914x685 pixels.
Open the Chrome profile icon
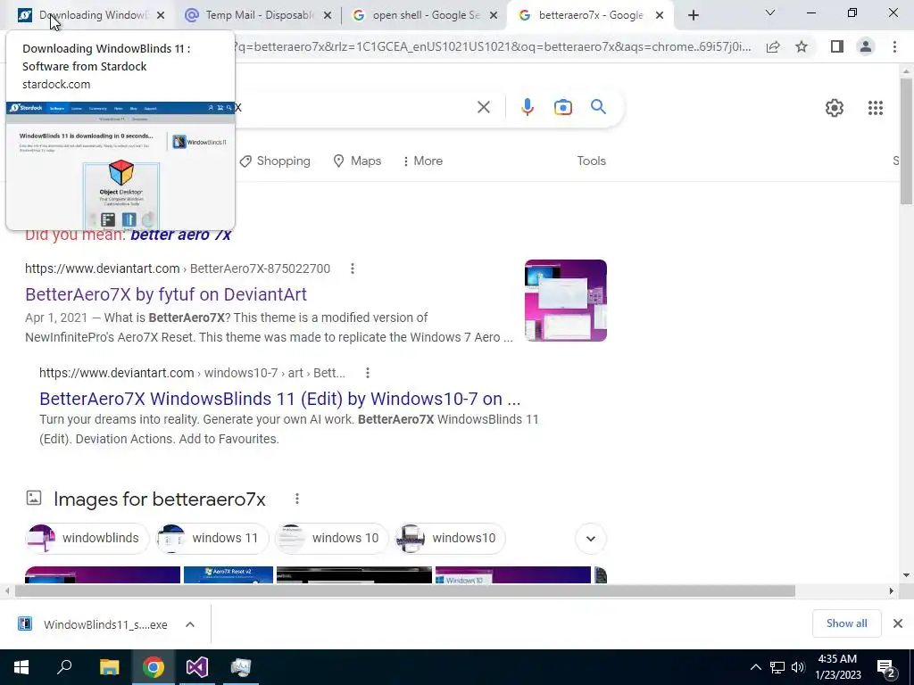coord(866,46)
